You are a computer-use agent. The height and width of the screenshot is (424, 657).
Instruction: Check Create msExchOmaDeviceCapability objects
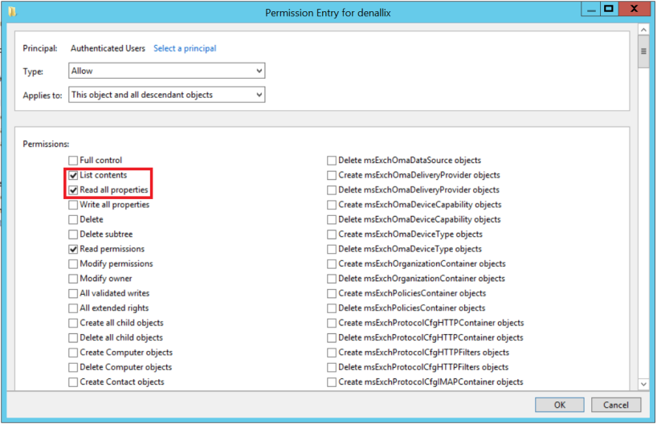tap(332, 205)
